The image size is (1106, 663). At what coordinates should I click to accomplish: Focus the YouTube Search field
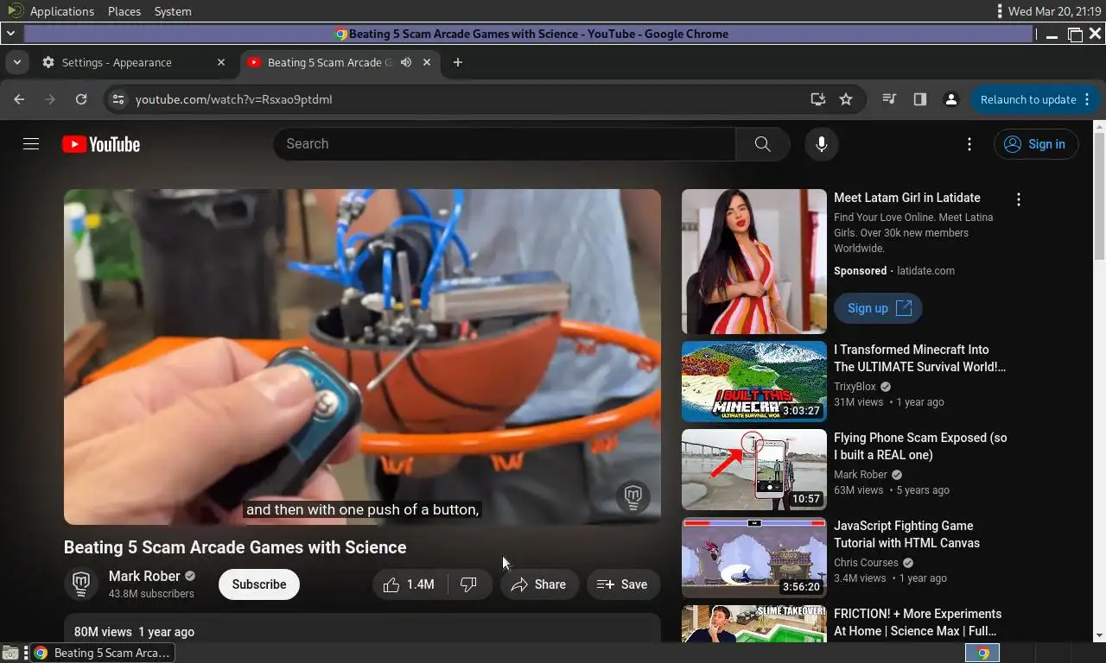tap(505, 144)
